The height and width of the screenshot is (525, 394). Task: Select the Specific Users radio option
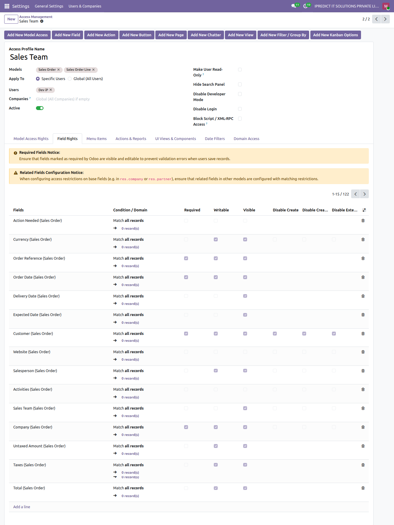(38, 79)
